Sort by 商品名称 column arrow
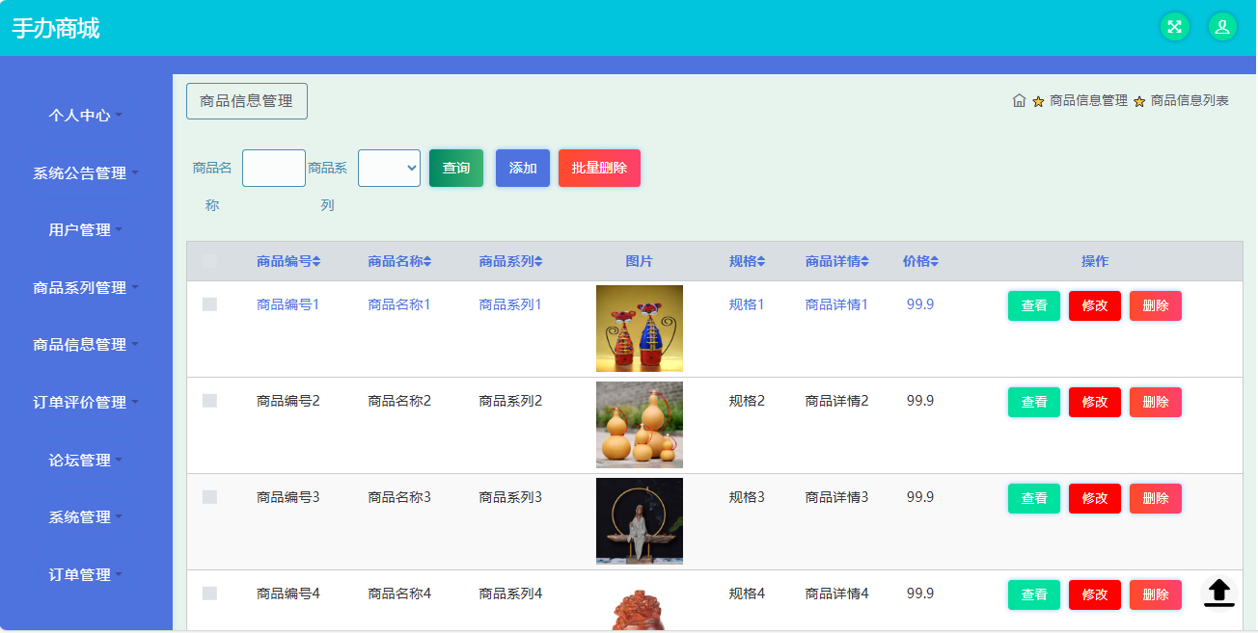Viewport: 1258px width, 633px height. point(427,261)
